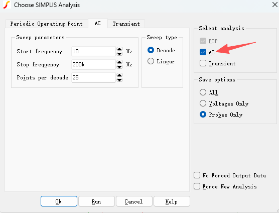This screenshot has width=279, height=213.
Task: Decrease Stop frequency with down arrow
Action: (x=119, y=67)
